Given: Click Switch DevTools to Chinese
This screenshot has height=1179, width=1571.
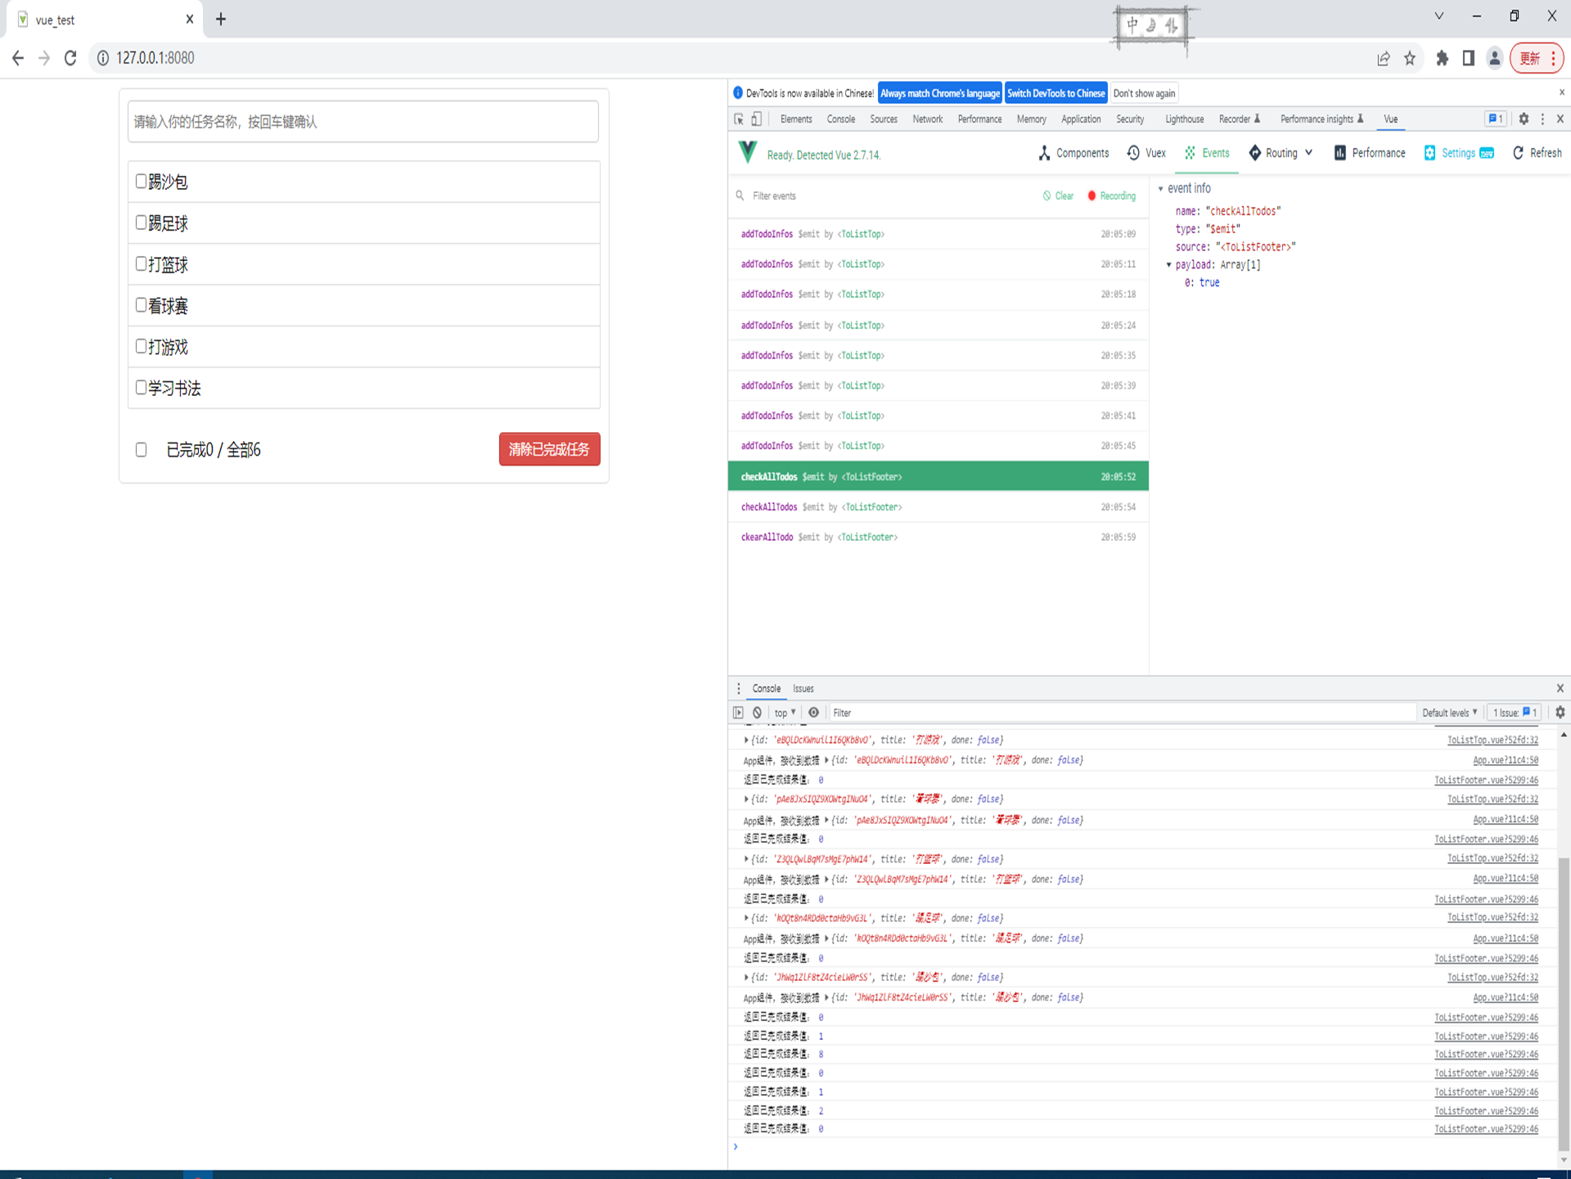Looking at the screenshot, I should [x=1056, y=93].
